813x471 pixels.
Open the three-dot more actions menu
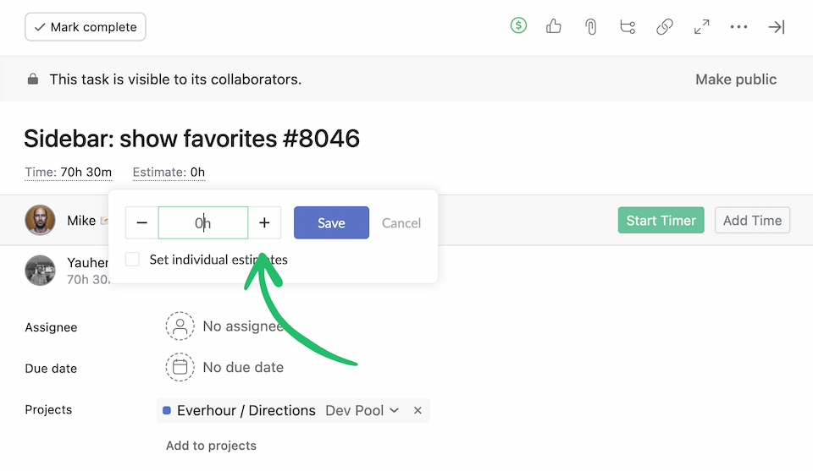738,26
